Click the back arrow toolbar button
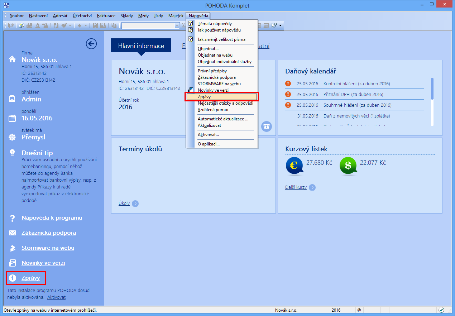 click(80, 25)
